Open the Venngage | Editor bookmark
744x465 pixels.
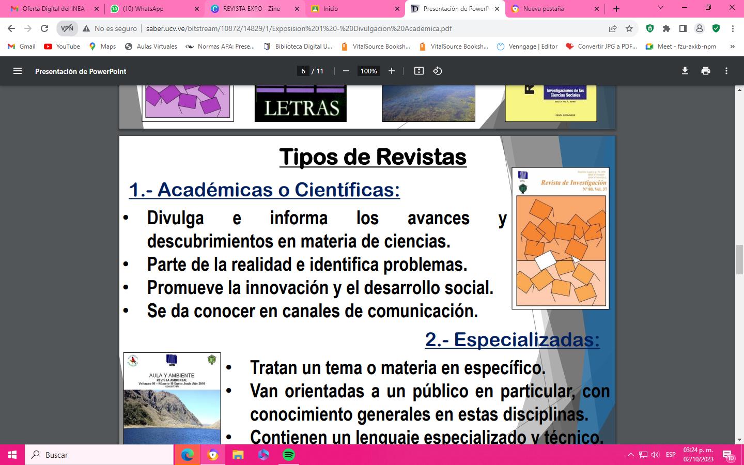coord(527,47)
